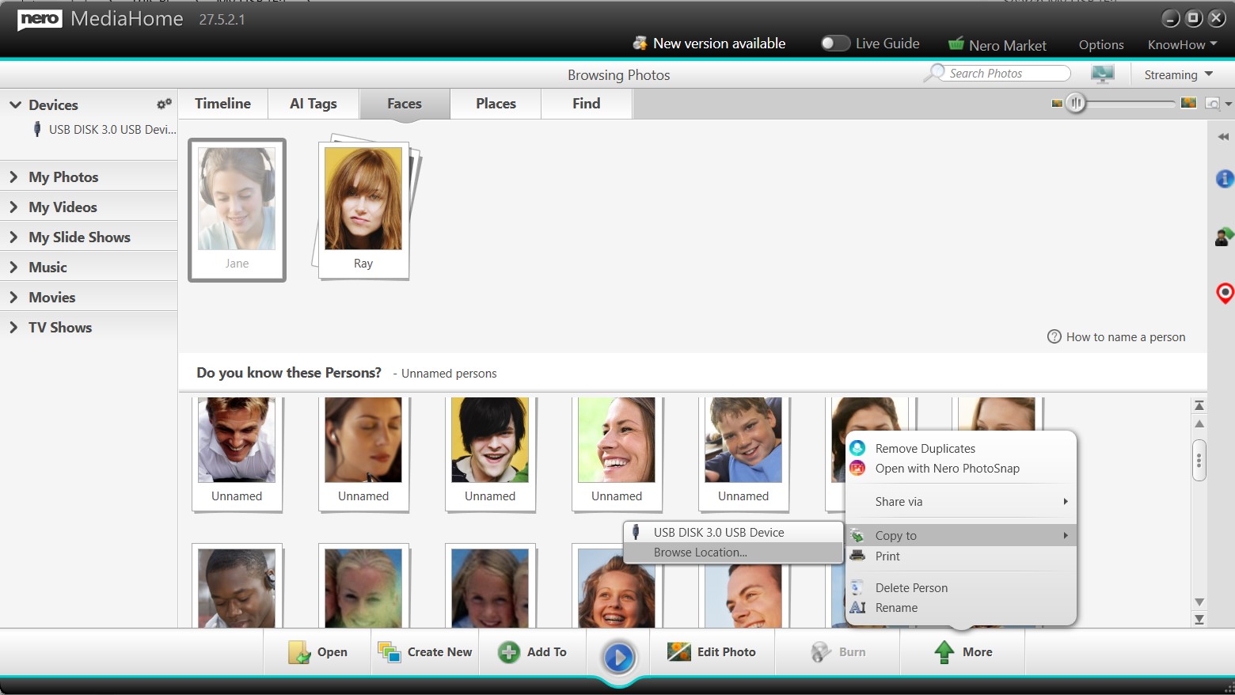Collapse the Devices section
Screen dimensions: 1235x695
tap(15, 104)
